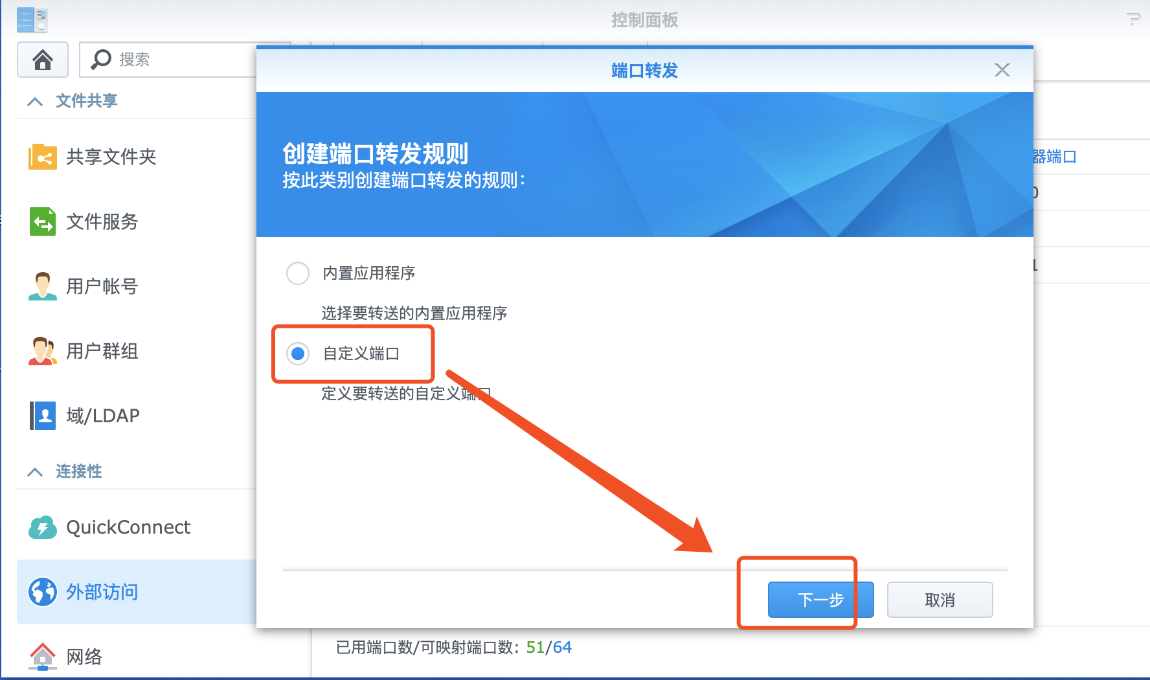Close the port forwarding dialog
Viewport: 1150px width, 680px height.
[1002, 70]
